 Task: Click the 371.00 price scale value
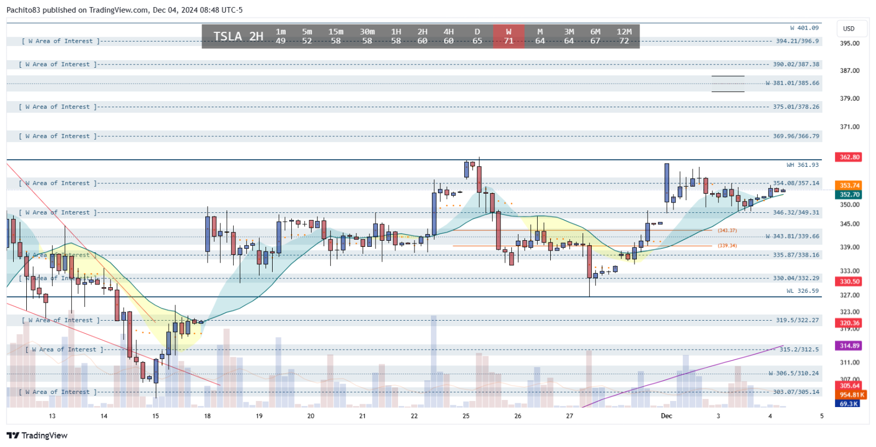850,127
